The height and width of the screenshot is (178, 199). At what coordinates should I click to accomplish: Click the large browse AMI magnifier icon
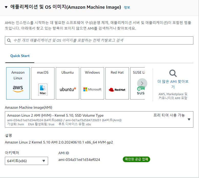pos(173,73)
